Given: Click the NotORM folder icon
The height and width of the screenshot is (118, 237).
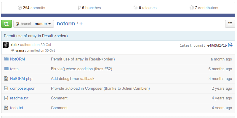Looking at the screenshot, I should click(6, 59).
